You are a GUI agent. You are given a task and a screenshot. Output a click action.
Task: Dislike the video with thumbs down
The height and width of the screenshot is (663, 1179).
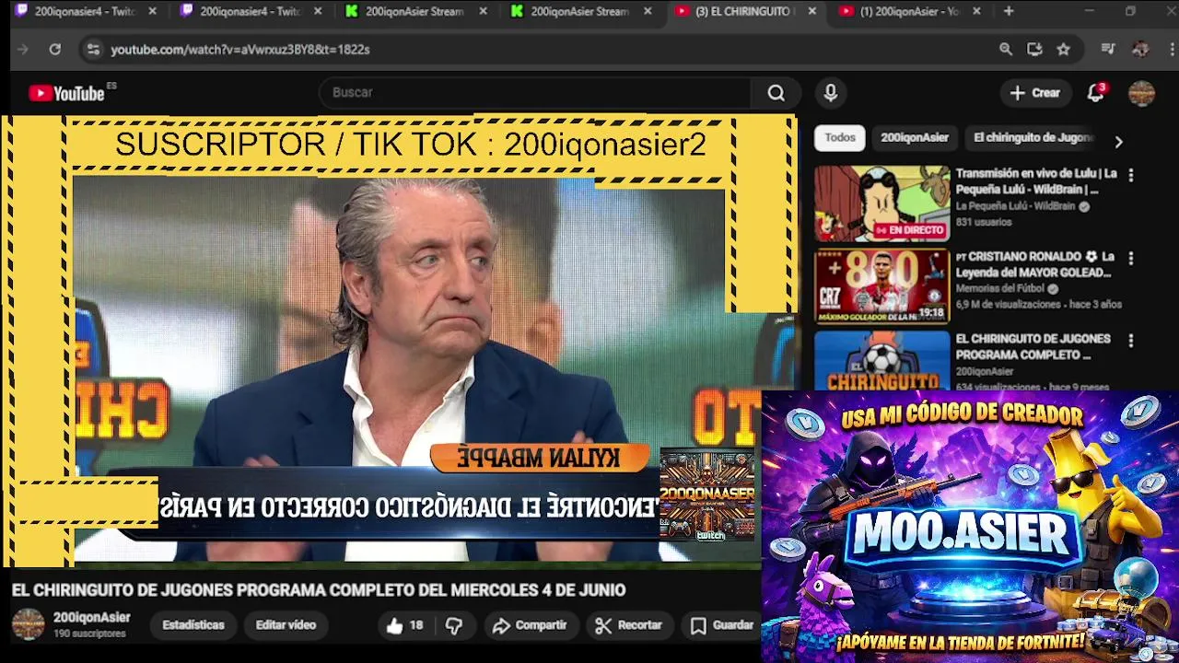point(454,625)
